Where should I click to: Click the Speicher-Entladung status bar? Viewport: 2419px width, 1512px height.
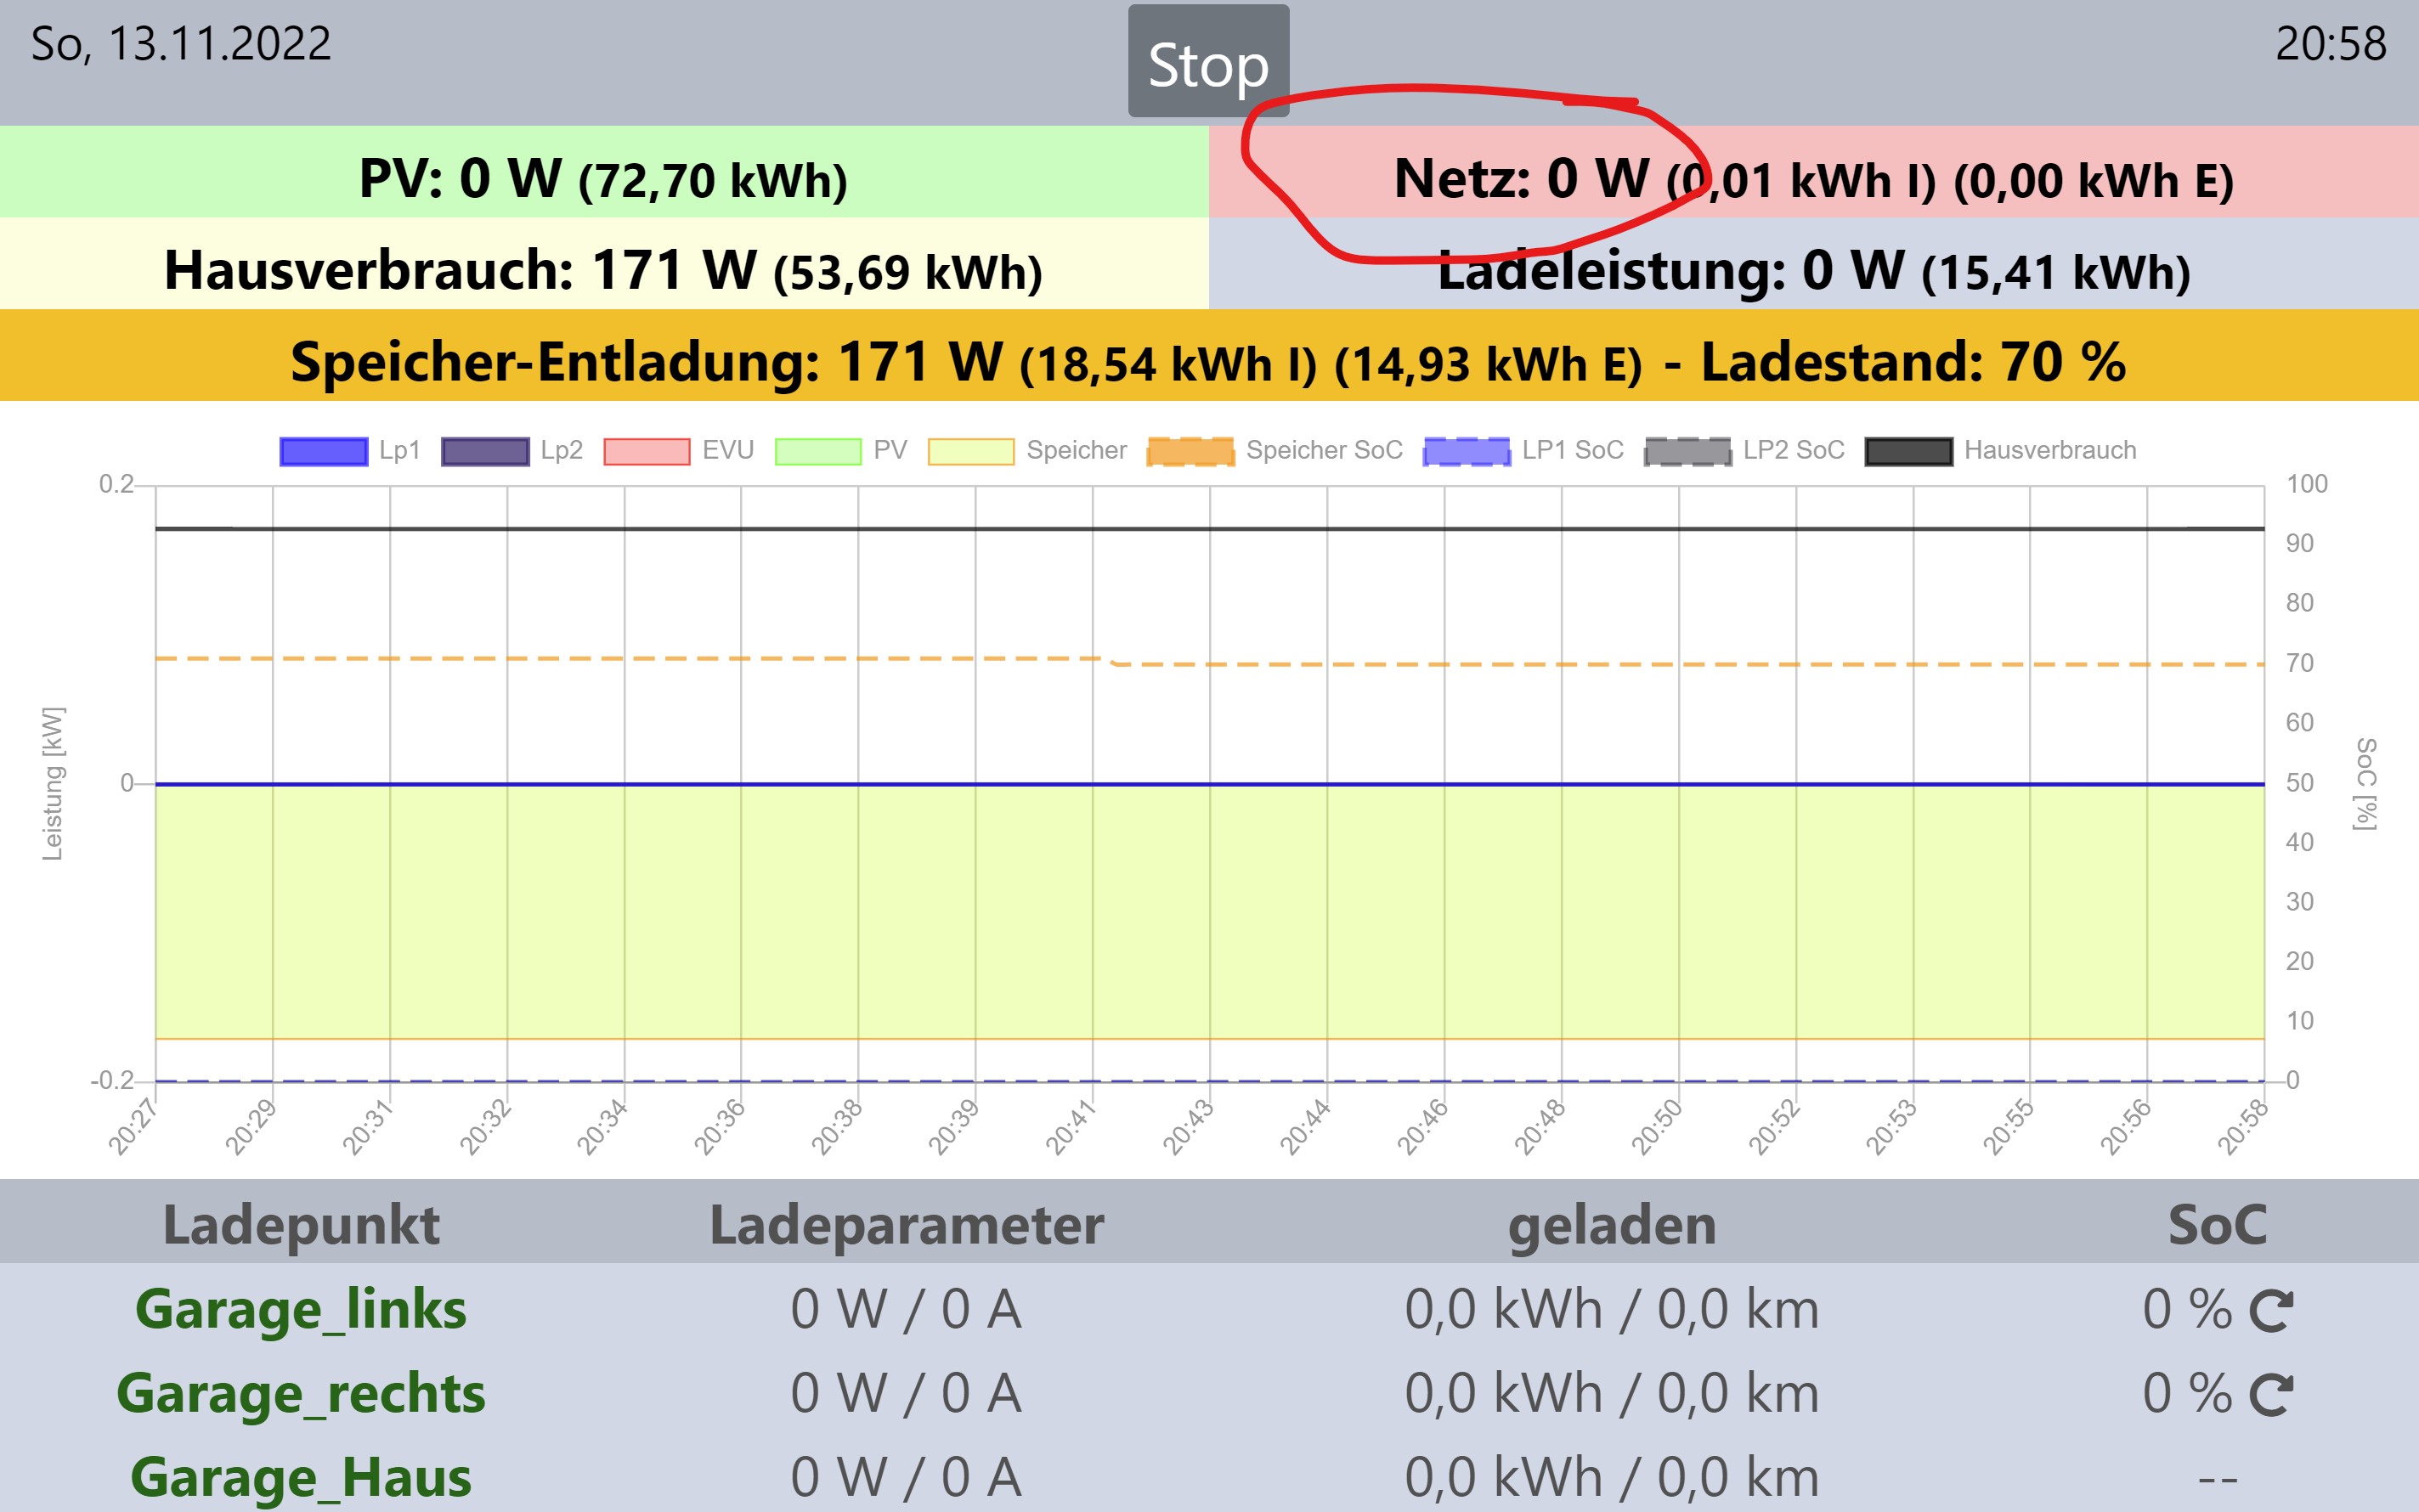coord(1208,361)
